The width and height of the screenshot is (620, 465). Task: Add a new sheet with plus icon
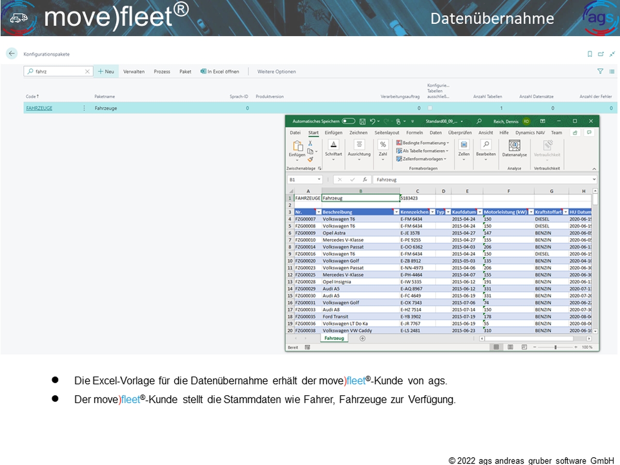(362, 338)
